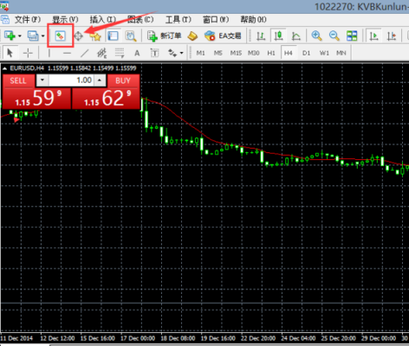Screen dimensions: 409x346
Task: Click the Profiles icon
Action: [33, 35]
